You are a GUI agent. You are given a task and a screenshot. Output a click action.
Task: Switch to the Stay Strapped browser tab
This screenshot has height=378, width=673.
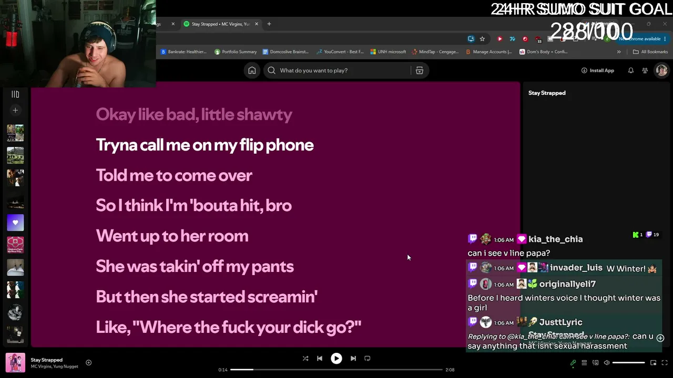(220, 24)
